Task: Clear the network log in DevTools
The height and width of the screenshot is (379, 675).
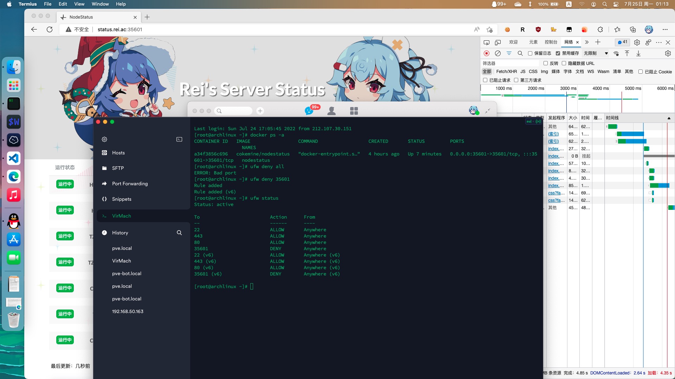Action: [x=498, y=53]
